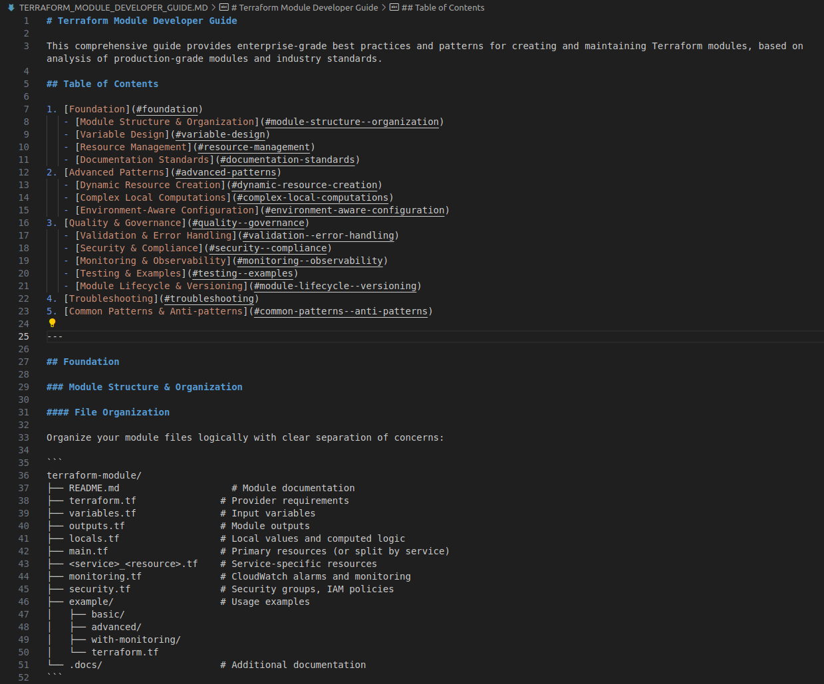Follow the #validation--error-handling link
The height and width of the screenshot is (684, 824).
(318, 235)
